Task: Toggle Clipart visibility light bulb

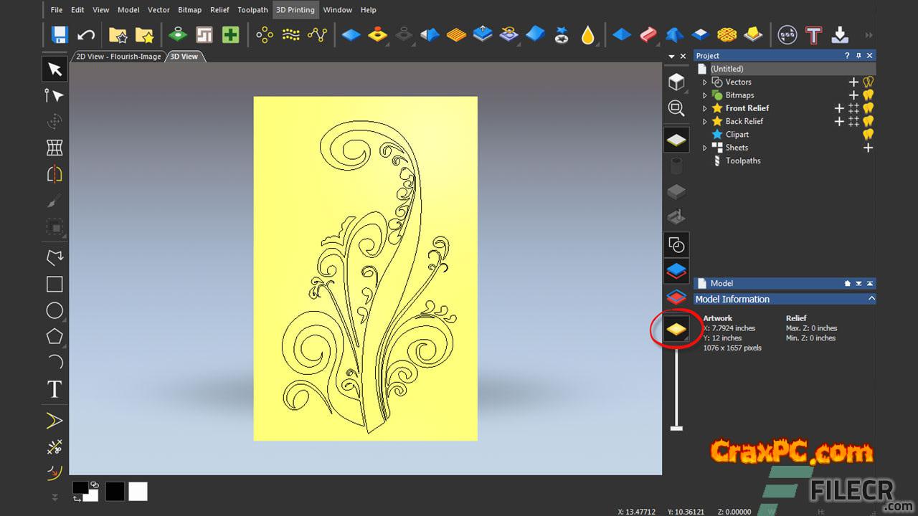Action: 868,135
